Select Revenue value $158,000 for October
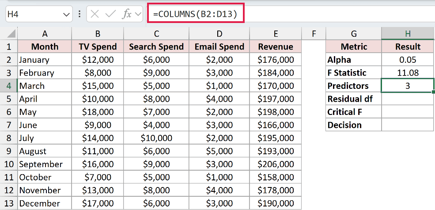This screenshot has height=210, width=435. coord(276,177)
